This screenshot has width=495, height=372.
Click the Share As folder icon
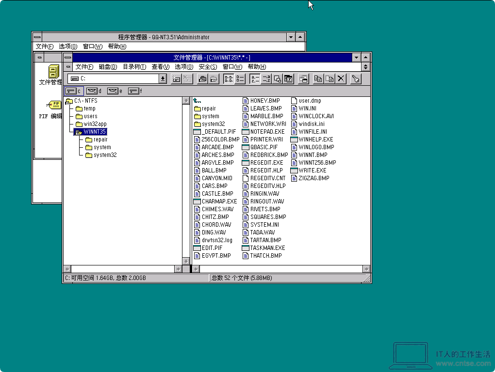pos(202,79)
